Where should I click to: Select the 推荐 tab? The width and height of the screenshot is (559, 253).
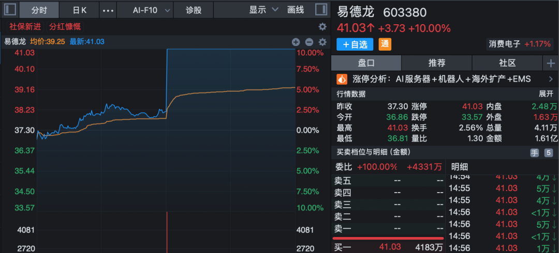[437, 64]
